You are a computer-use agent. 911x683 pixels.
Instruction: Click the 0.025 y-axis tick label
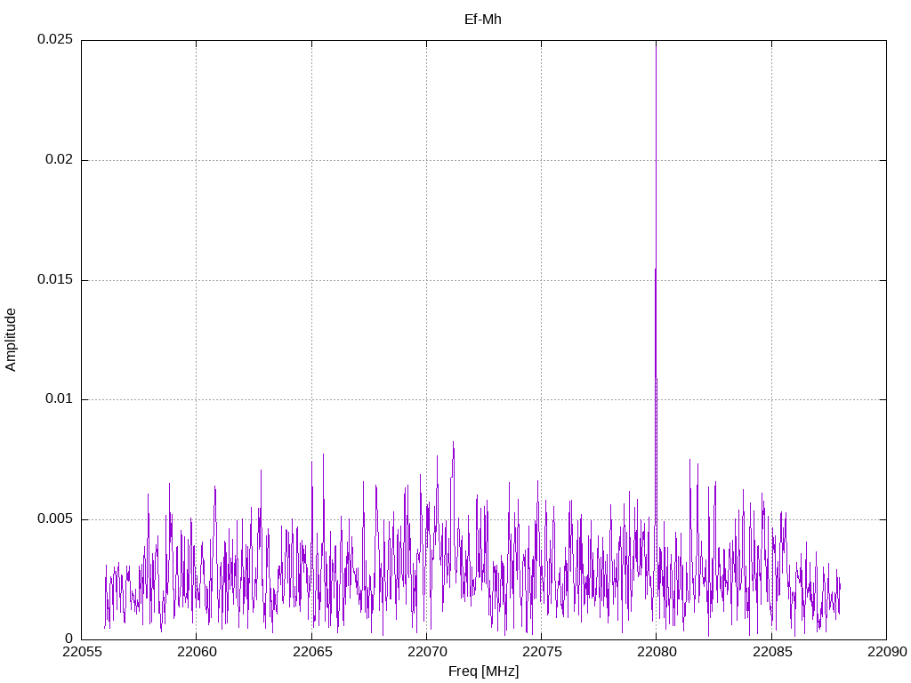click(54, 40)
